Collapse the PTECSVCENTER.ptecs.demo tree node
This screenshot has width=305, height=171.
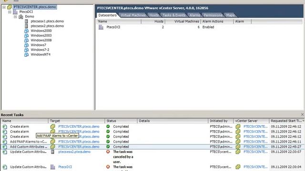(4, 7)
